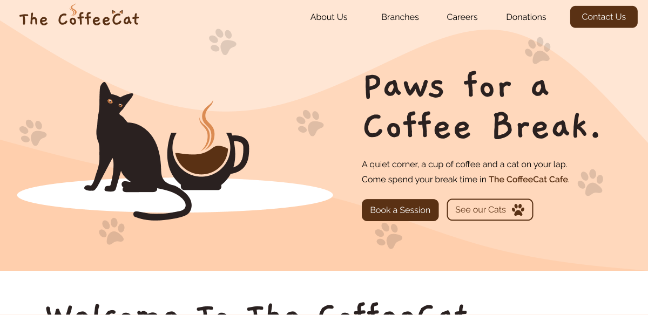This screenshot has height=315, width=648.
Task: Visit the Donations page
Action: pyautogui.click(x=526, y=17)
